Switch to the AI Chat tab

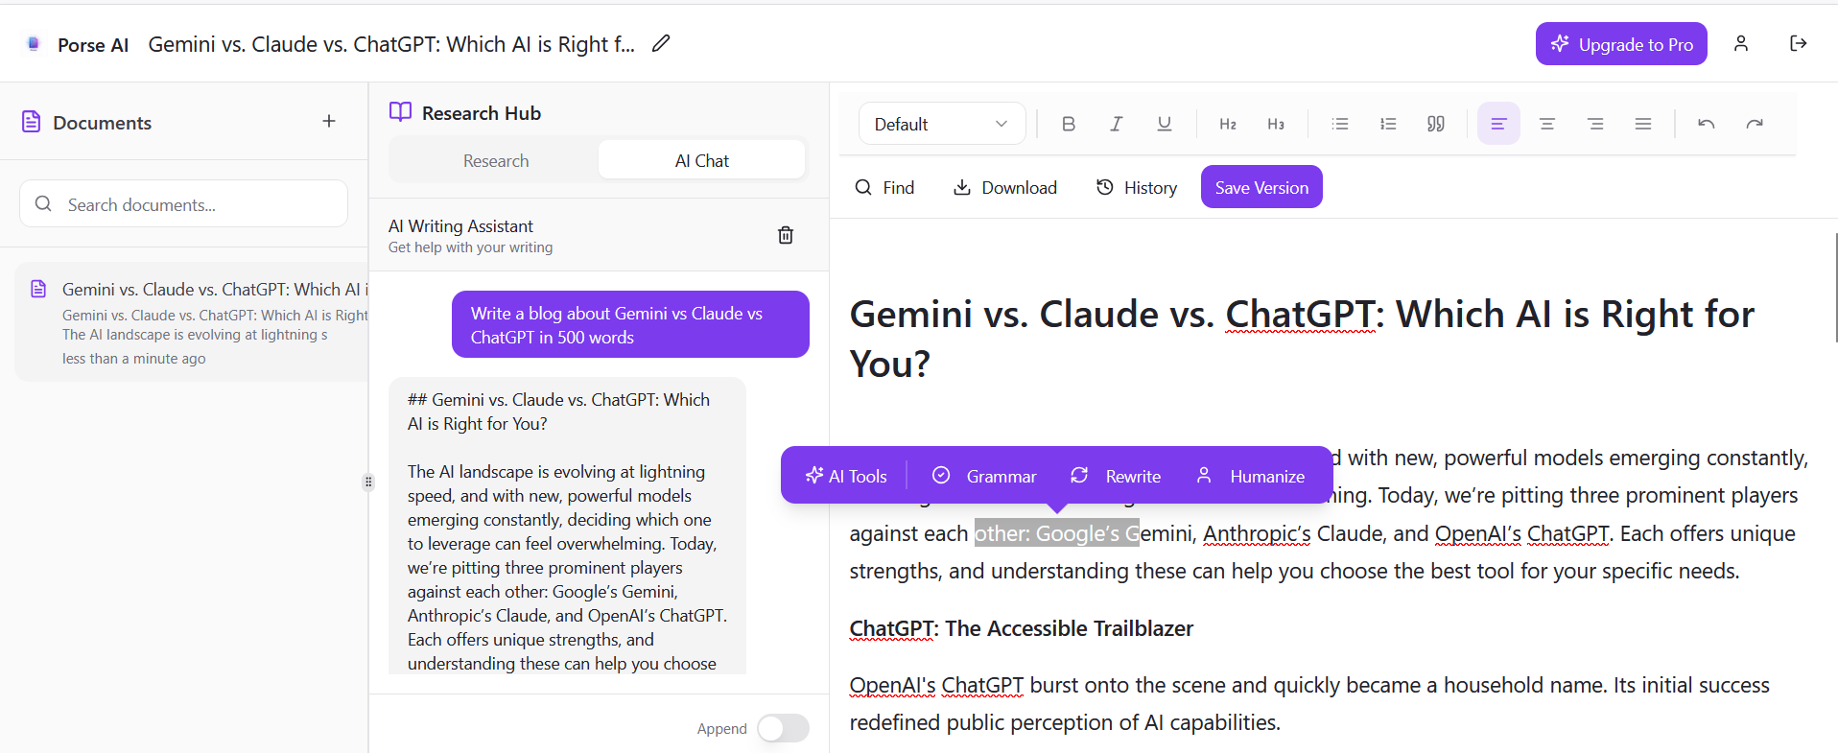pyautogui.click(x=701, y=160)
